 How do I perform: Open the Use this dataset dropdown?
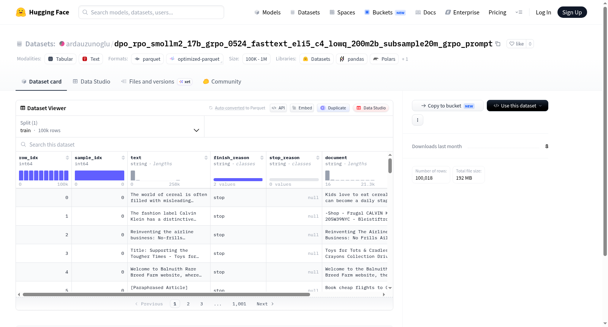click(517, 106)
